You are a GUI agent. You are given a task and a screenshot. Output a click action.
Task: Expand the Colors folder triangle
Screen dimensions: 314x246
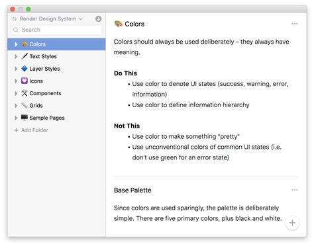16,44
